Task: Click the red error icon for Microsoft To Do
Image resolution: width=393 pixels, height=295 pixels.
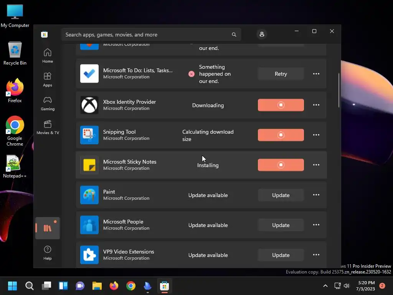Action: 192,74
